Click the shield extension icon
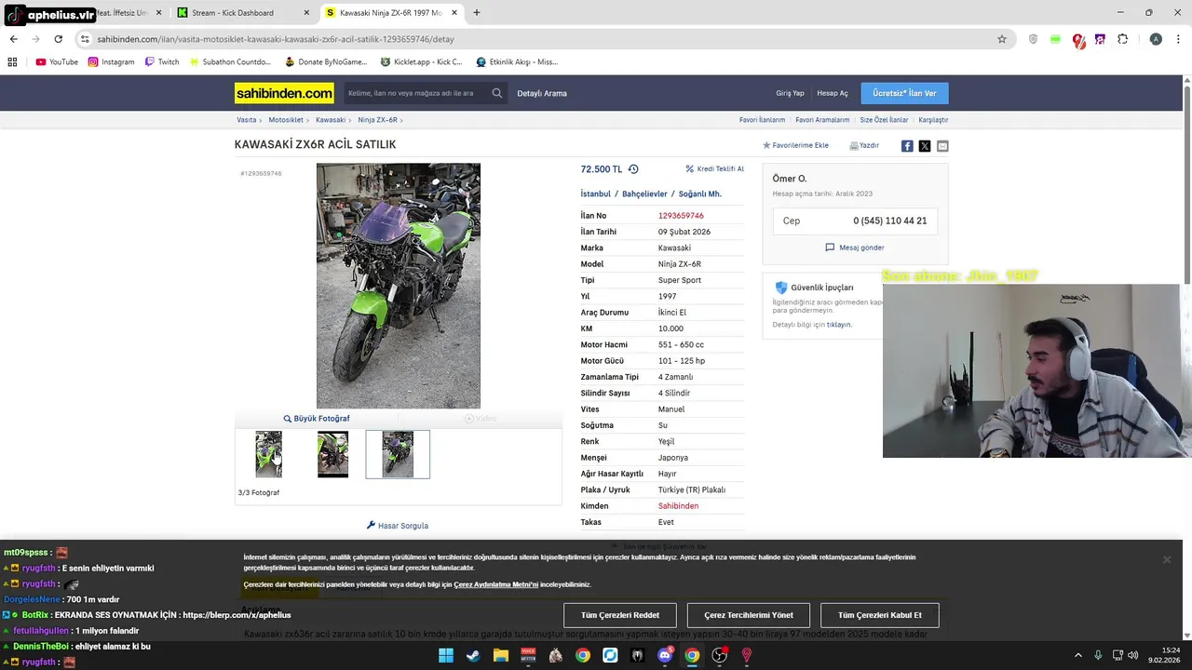1192x670 pixels. (1033, 39)
